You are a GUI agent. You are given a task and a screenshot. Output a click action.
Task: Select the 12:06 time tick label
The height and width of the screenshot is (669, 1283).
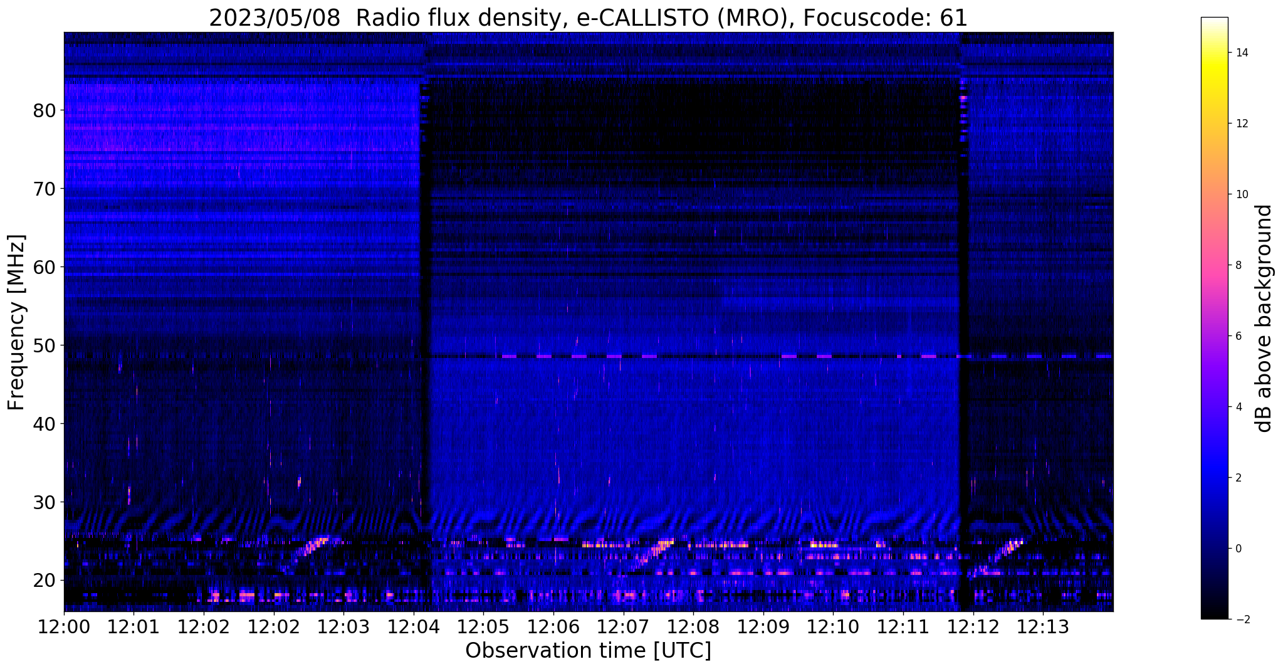(x=553, y=626)
